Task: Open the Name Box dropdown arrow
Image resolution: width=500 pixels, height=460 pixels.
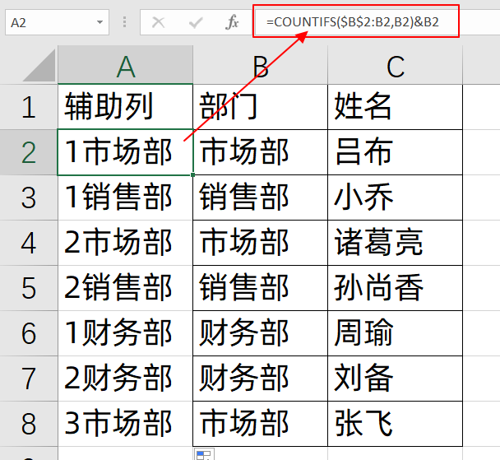Action: (x=100, y=22)
